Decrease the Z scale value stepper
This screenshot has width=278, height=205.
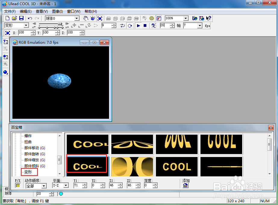pyautogui.click(x=82, y=34)
